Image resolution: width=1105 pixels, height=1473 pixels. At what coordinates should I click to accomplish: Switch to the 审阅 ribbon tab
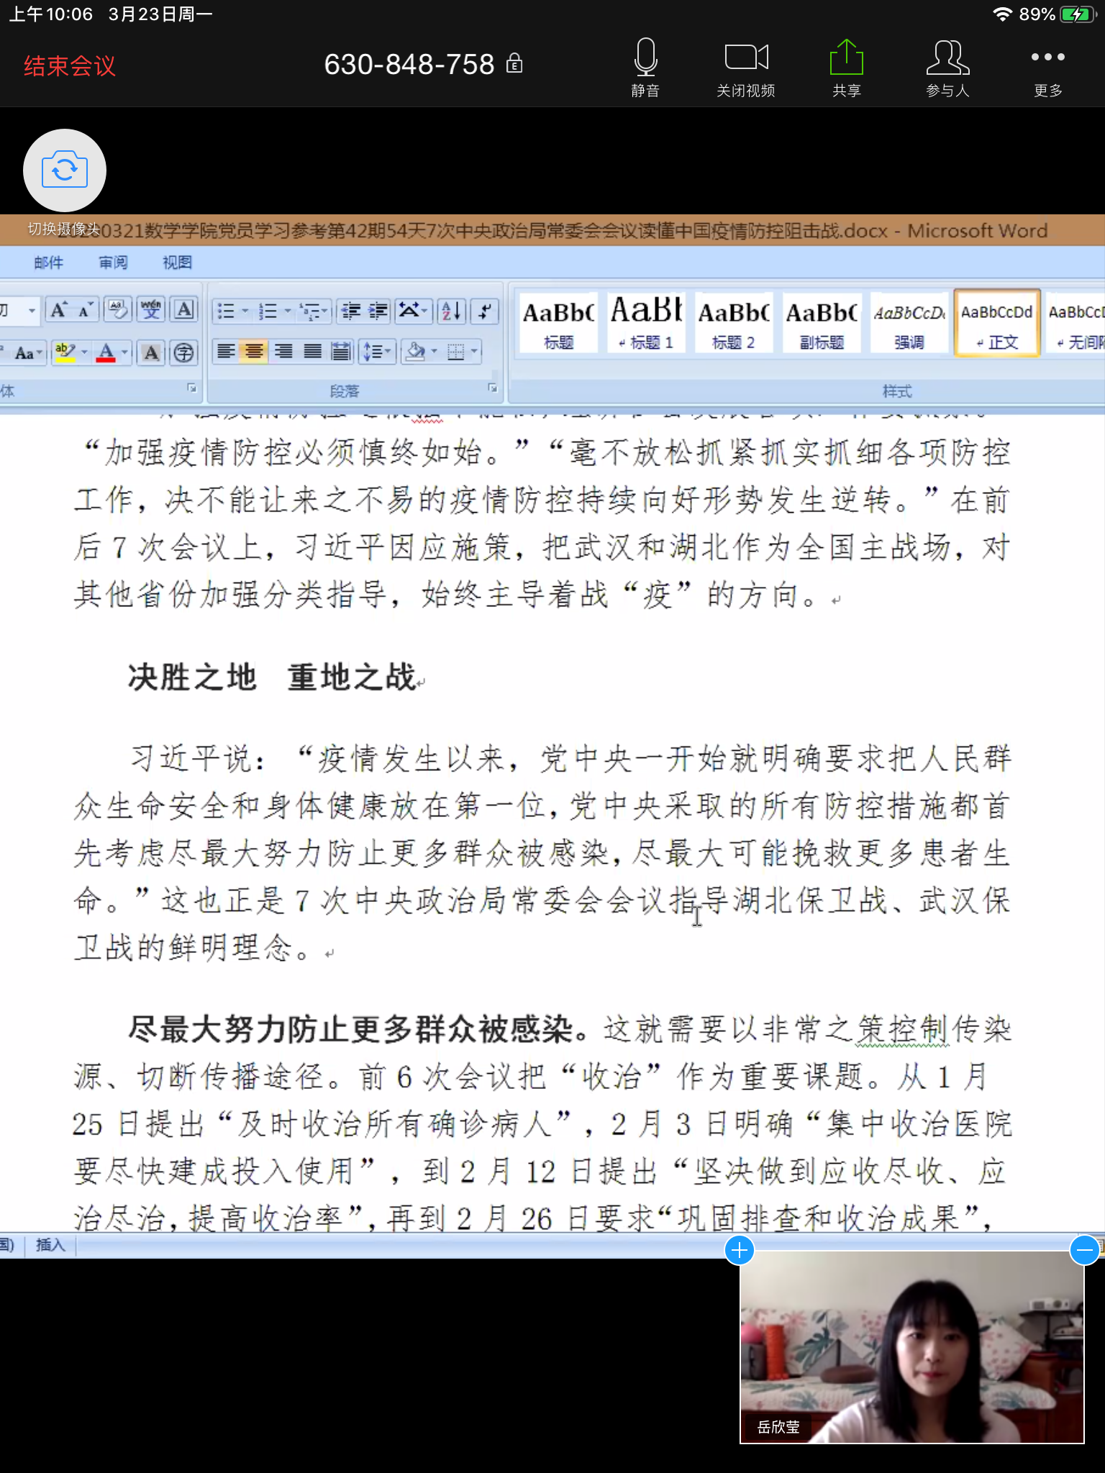(113, 263)
